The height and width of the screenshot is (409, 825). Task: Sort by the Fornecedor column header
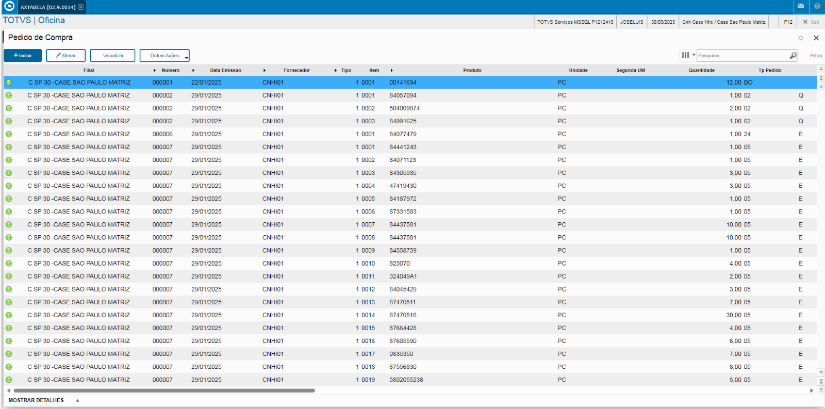[x=296, y=70]
